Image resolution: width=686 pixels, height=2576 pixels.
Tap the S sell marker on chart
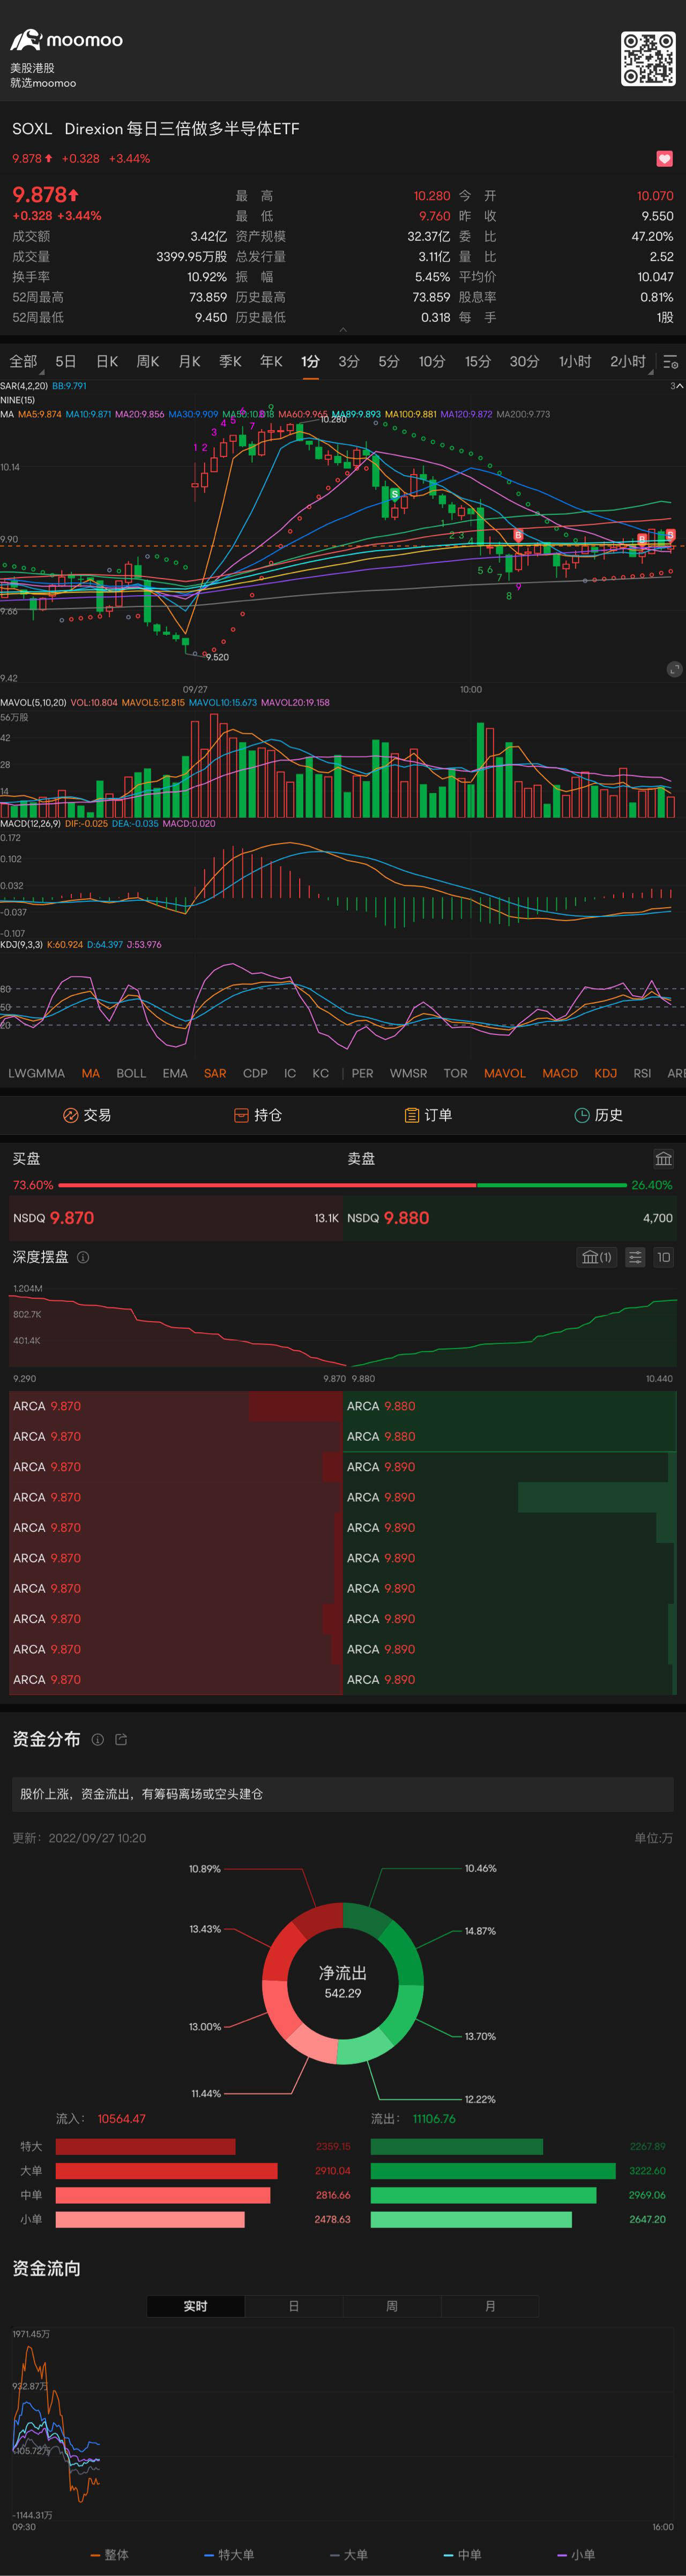coord(394,494)
